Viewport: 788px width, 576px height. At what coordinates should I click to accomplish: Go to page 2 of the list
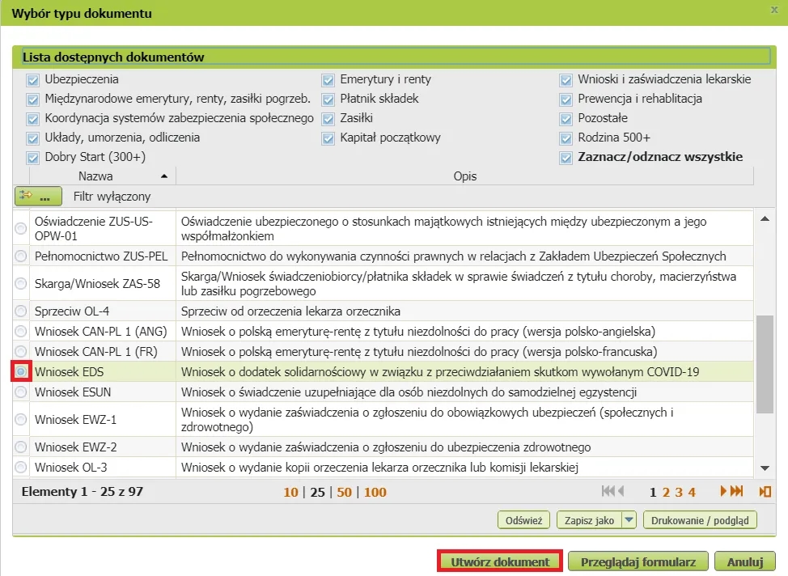point(666,492)
